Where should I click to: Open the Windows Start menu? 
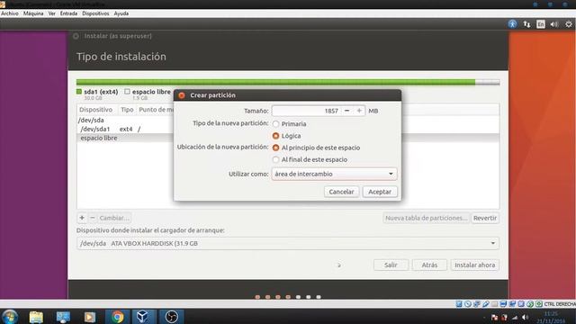coord(10,317)
